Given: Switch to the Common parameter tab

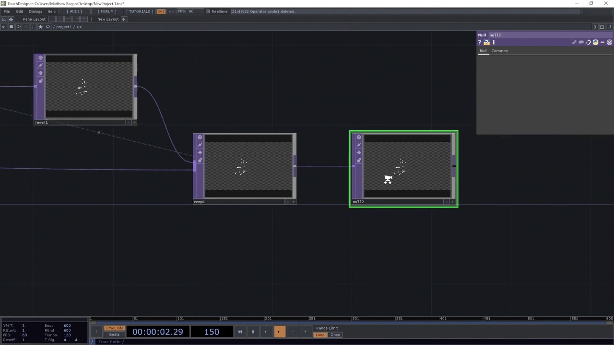Looking at the screenshot, I should tap(499, 51).
